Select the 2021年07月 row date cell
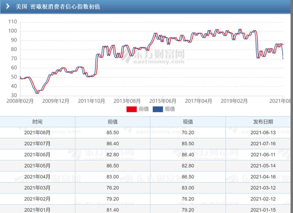The width and height of the screenshot is (293, 213). 37,144
